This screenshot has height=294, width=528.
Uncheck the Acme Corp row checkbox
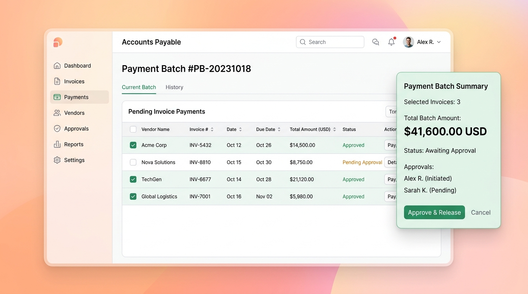133,145
